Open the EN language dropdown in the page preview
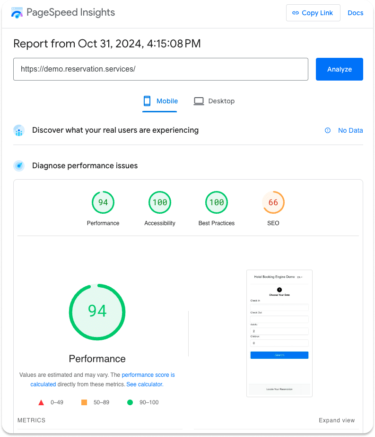The height and width of the screenshot is (437, 375). 300,276
